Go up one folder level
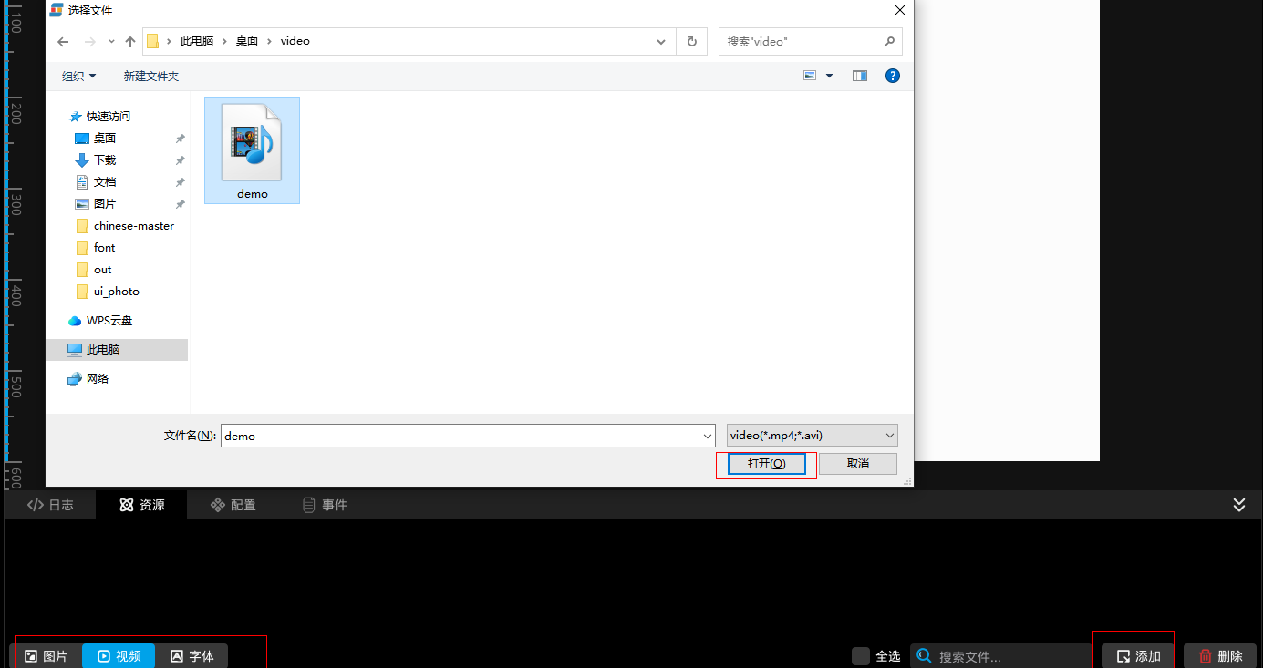 coord(130,41)
